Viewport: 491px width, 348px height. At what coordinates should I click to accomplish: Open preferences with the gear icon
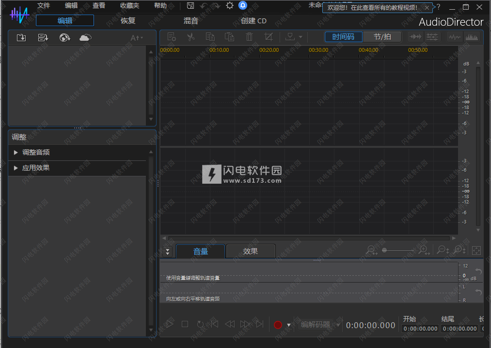coord(230,6)
